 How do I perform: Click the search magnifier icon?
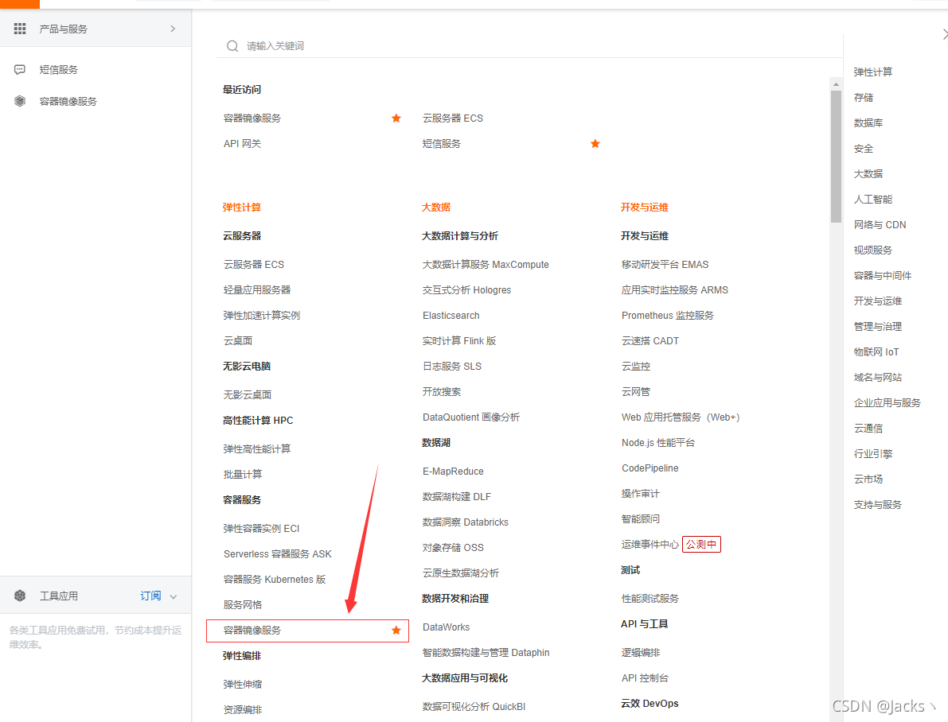click(232, 46)
